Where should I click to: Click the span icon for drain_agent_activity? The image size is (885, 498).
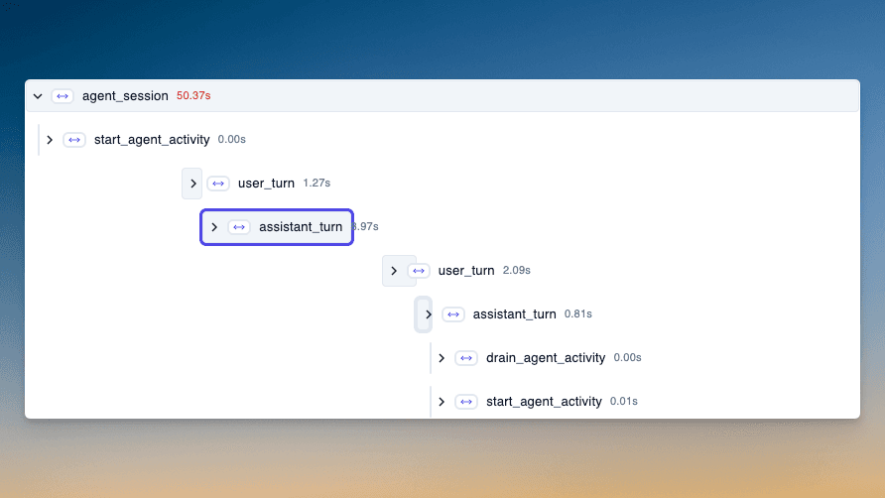pyautogui.click(x=466, y=358)
